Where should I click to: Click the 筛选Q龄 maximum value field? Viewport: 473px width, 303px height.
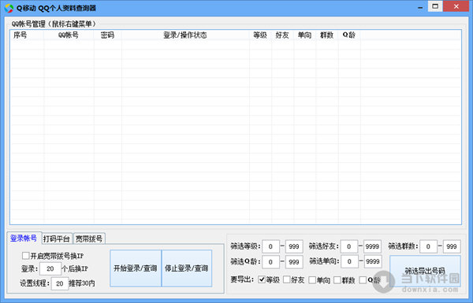(x=294, y=262)
